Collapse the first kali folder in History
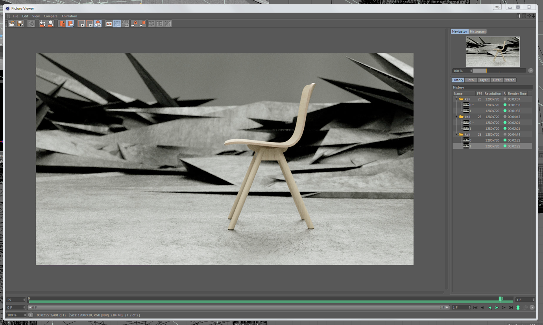Screen dimensions: 543x325 (x=456, y=99)
